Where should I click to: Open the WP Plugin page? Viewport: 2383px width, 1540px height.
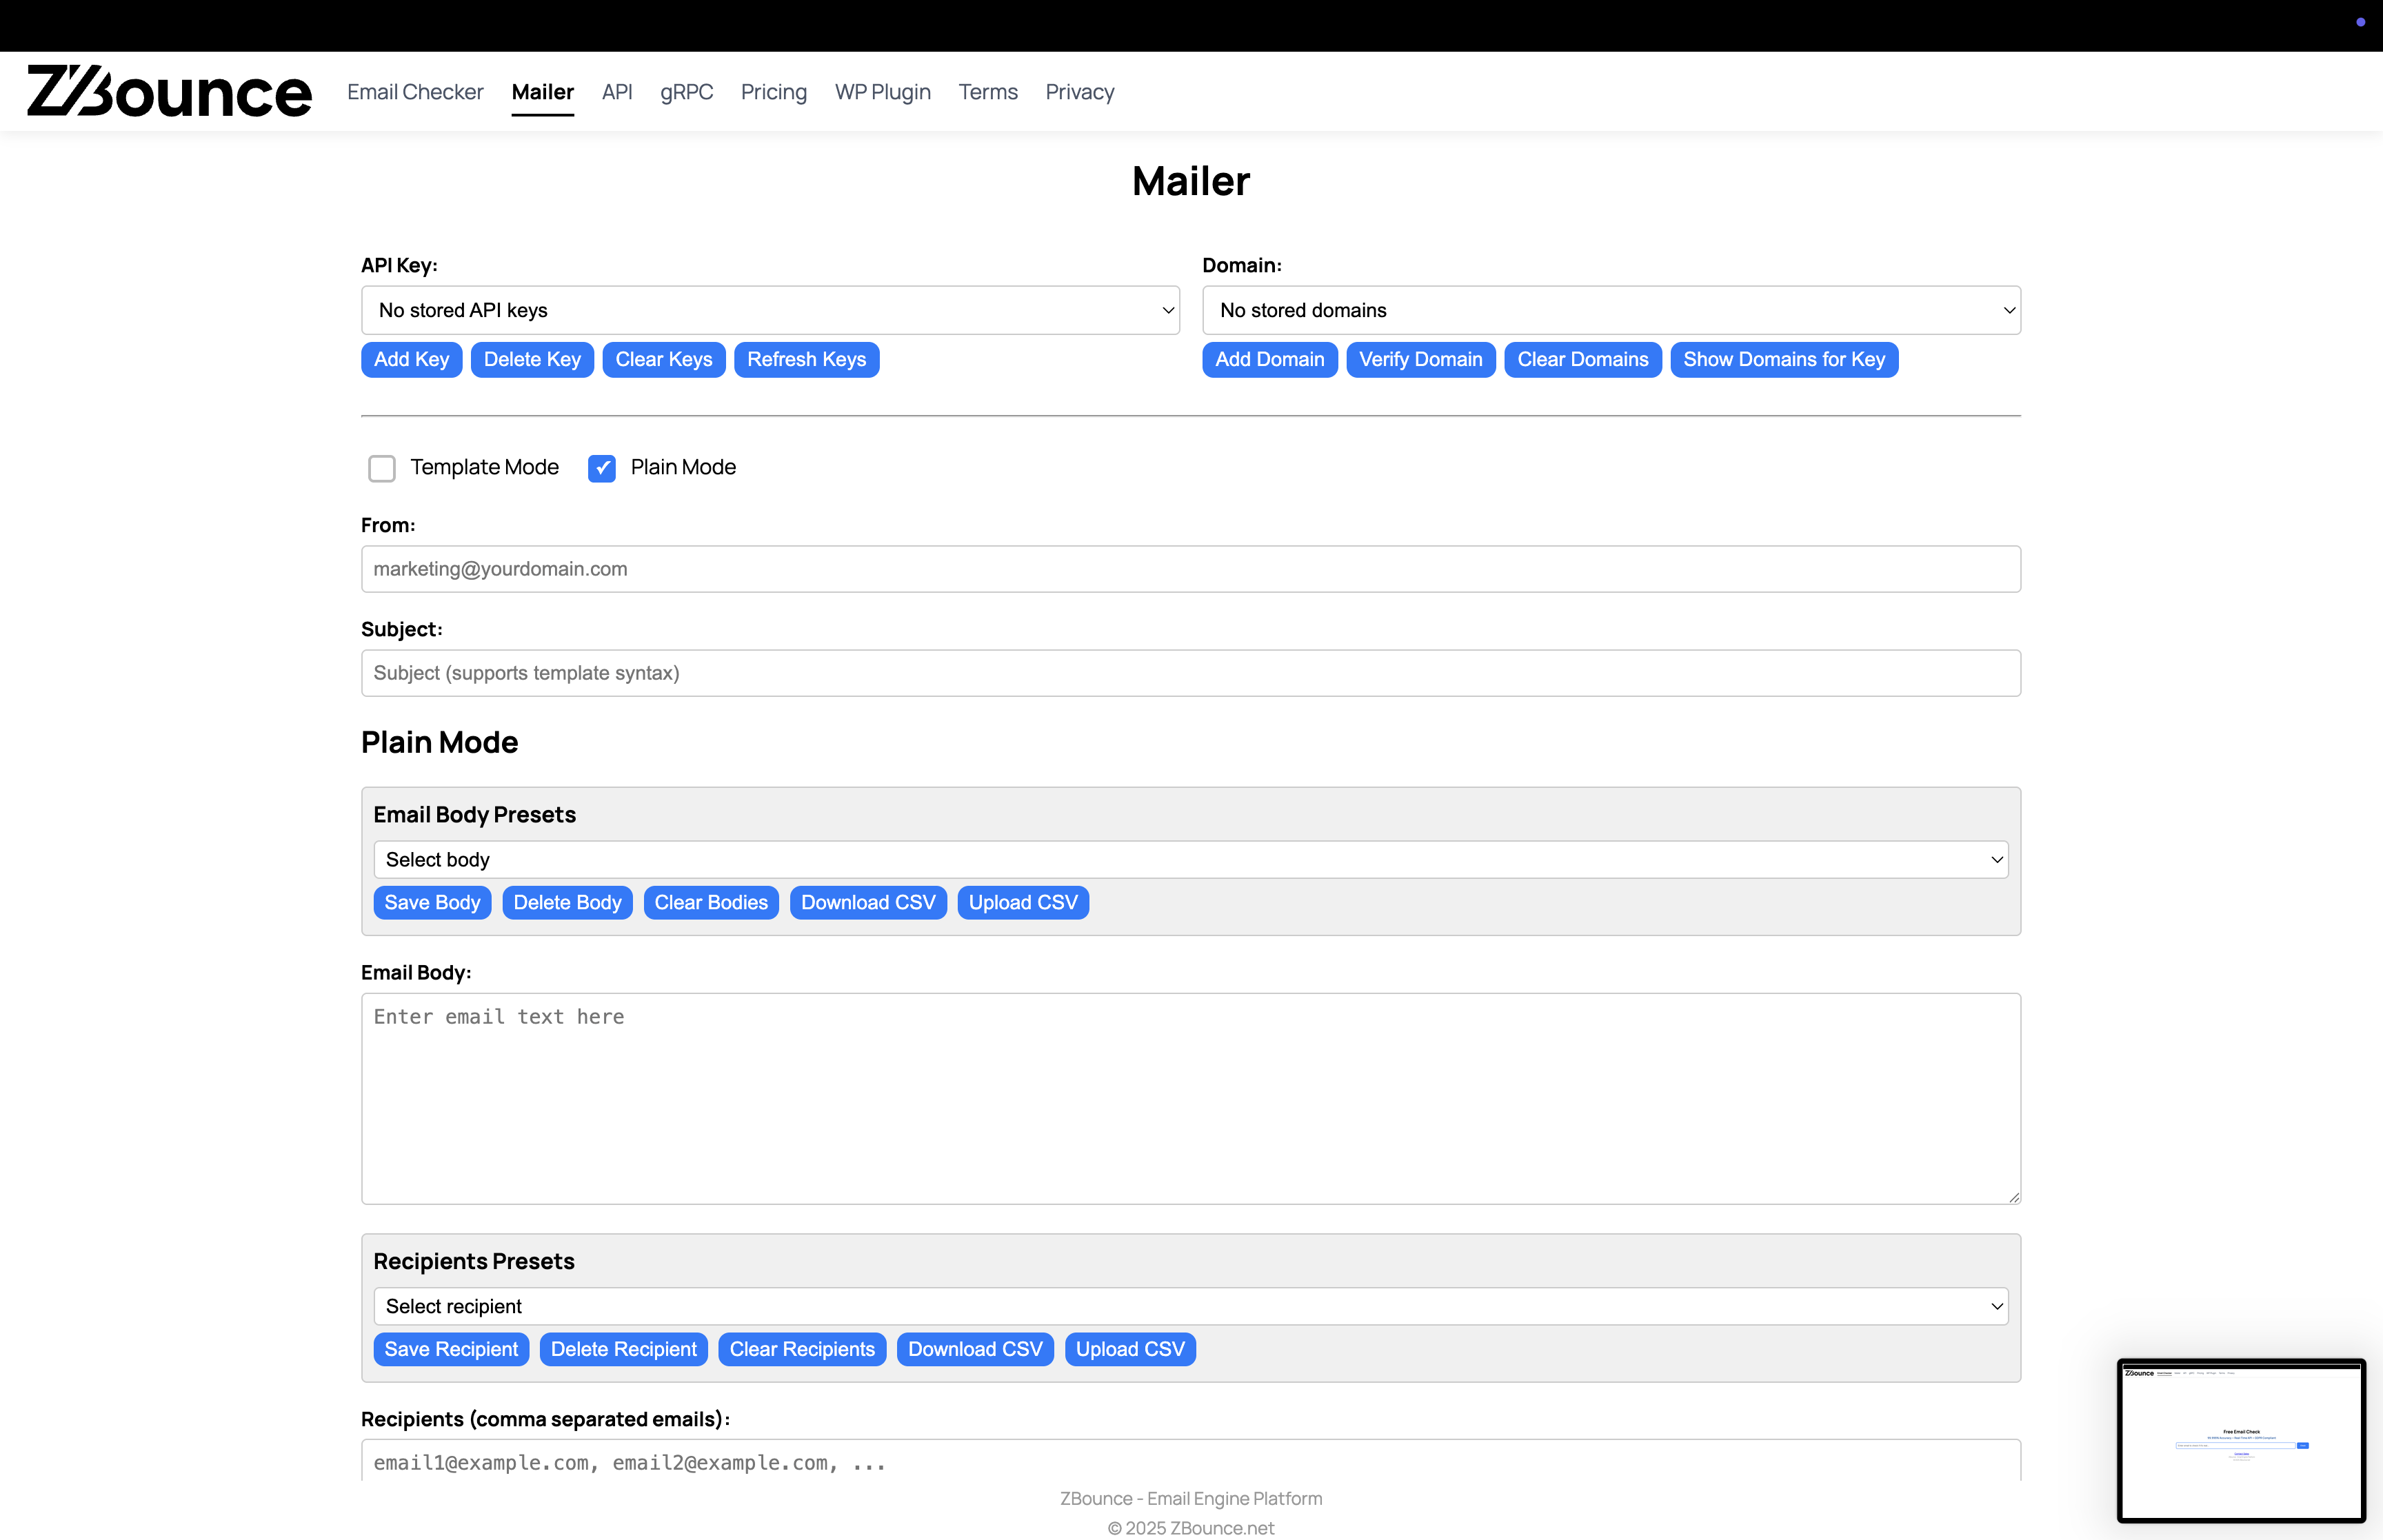tap(883, 92)
